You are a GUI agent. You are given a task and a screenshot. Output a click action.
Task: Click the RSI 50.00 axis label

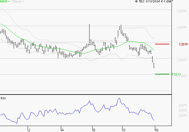point(183,110)
